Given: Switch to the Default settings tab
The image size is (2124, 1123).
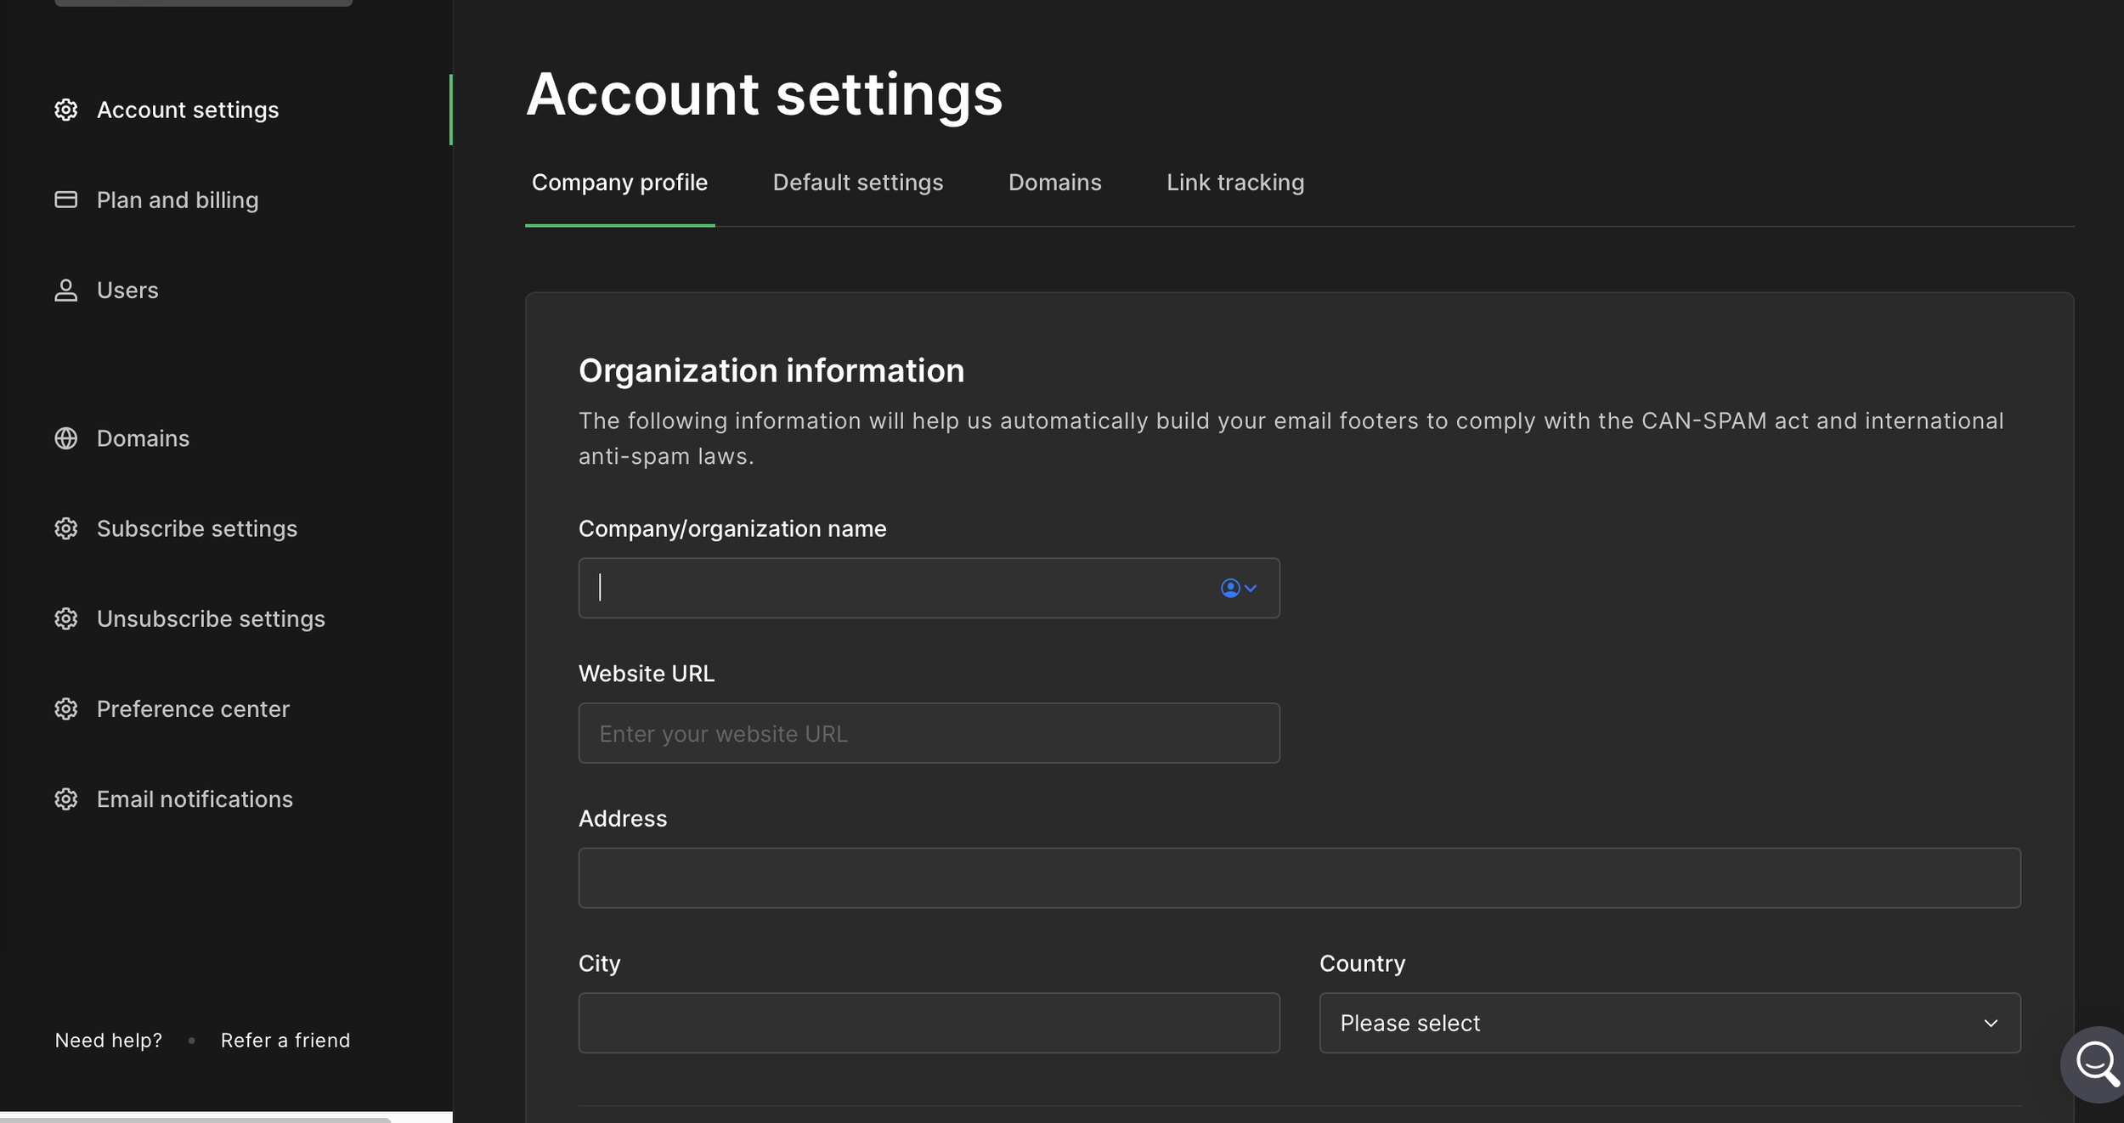Looking at the screenshot, I should (x=857, y=183).
